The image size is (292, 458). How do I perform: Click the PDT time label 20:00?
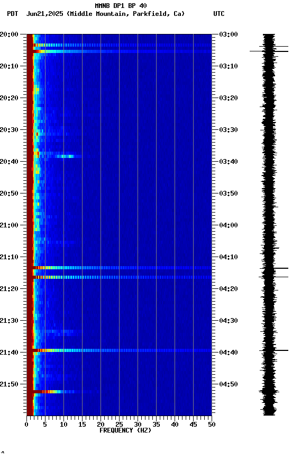(9, 34)
